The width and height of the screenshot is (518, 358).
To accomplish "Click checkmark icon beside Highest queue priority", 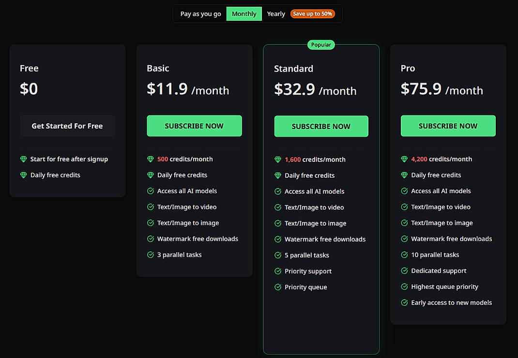I will click(x=404, y=287).
